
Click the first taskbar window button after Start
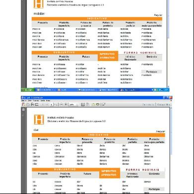coord(46,90)
